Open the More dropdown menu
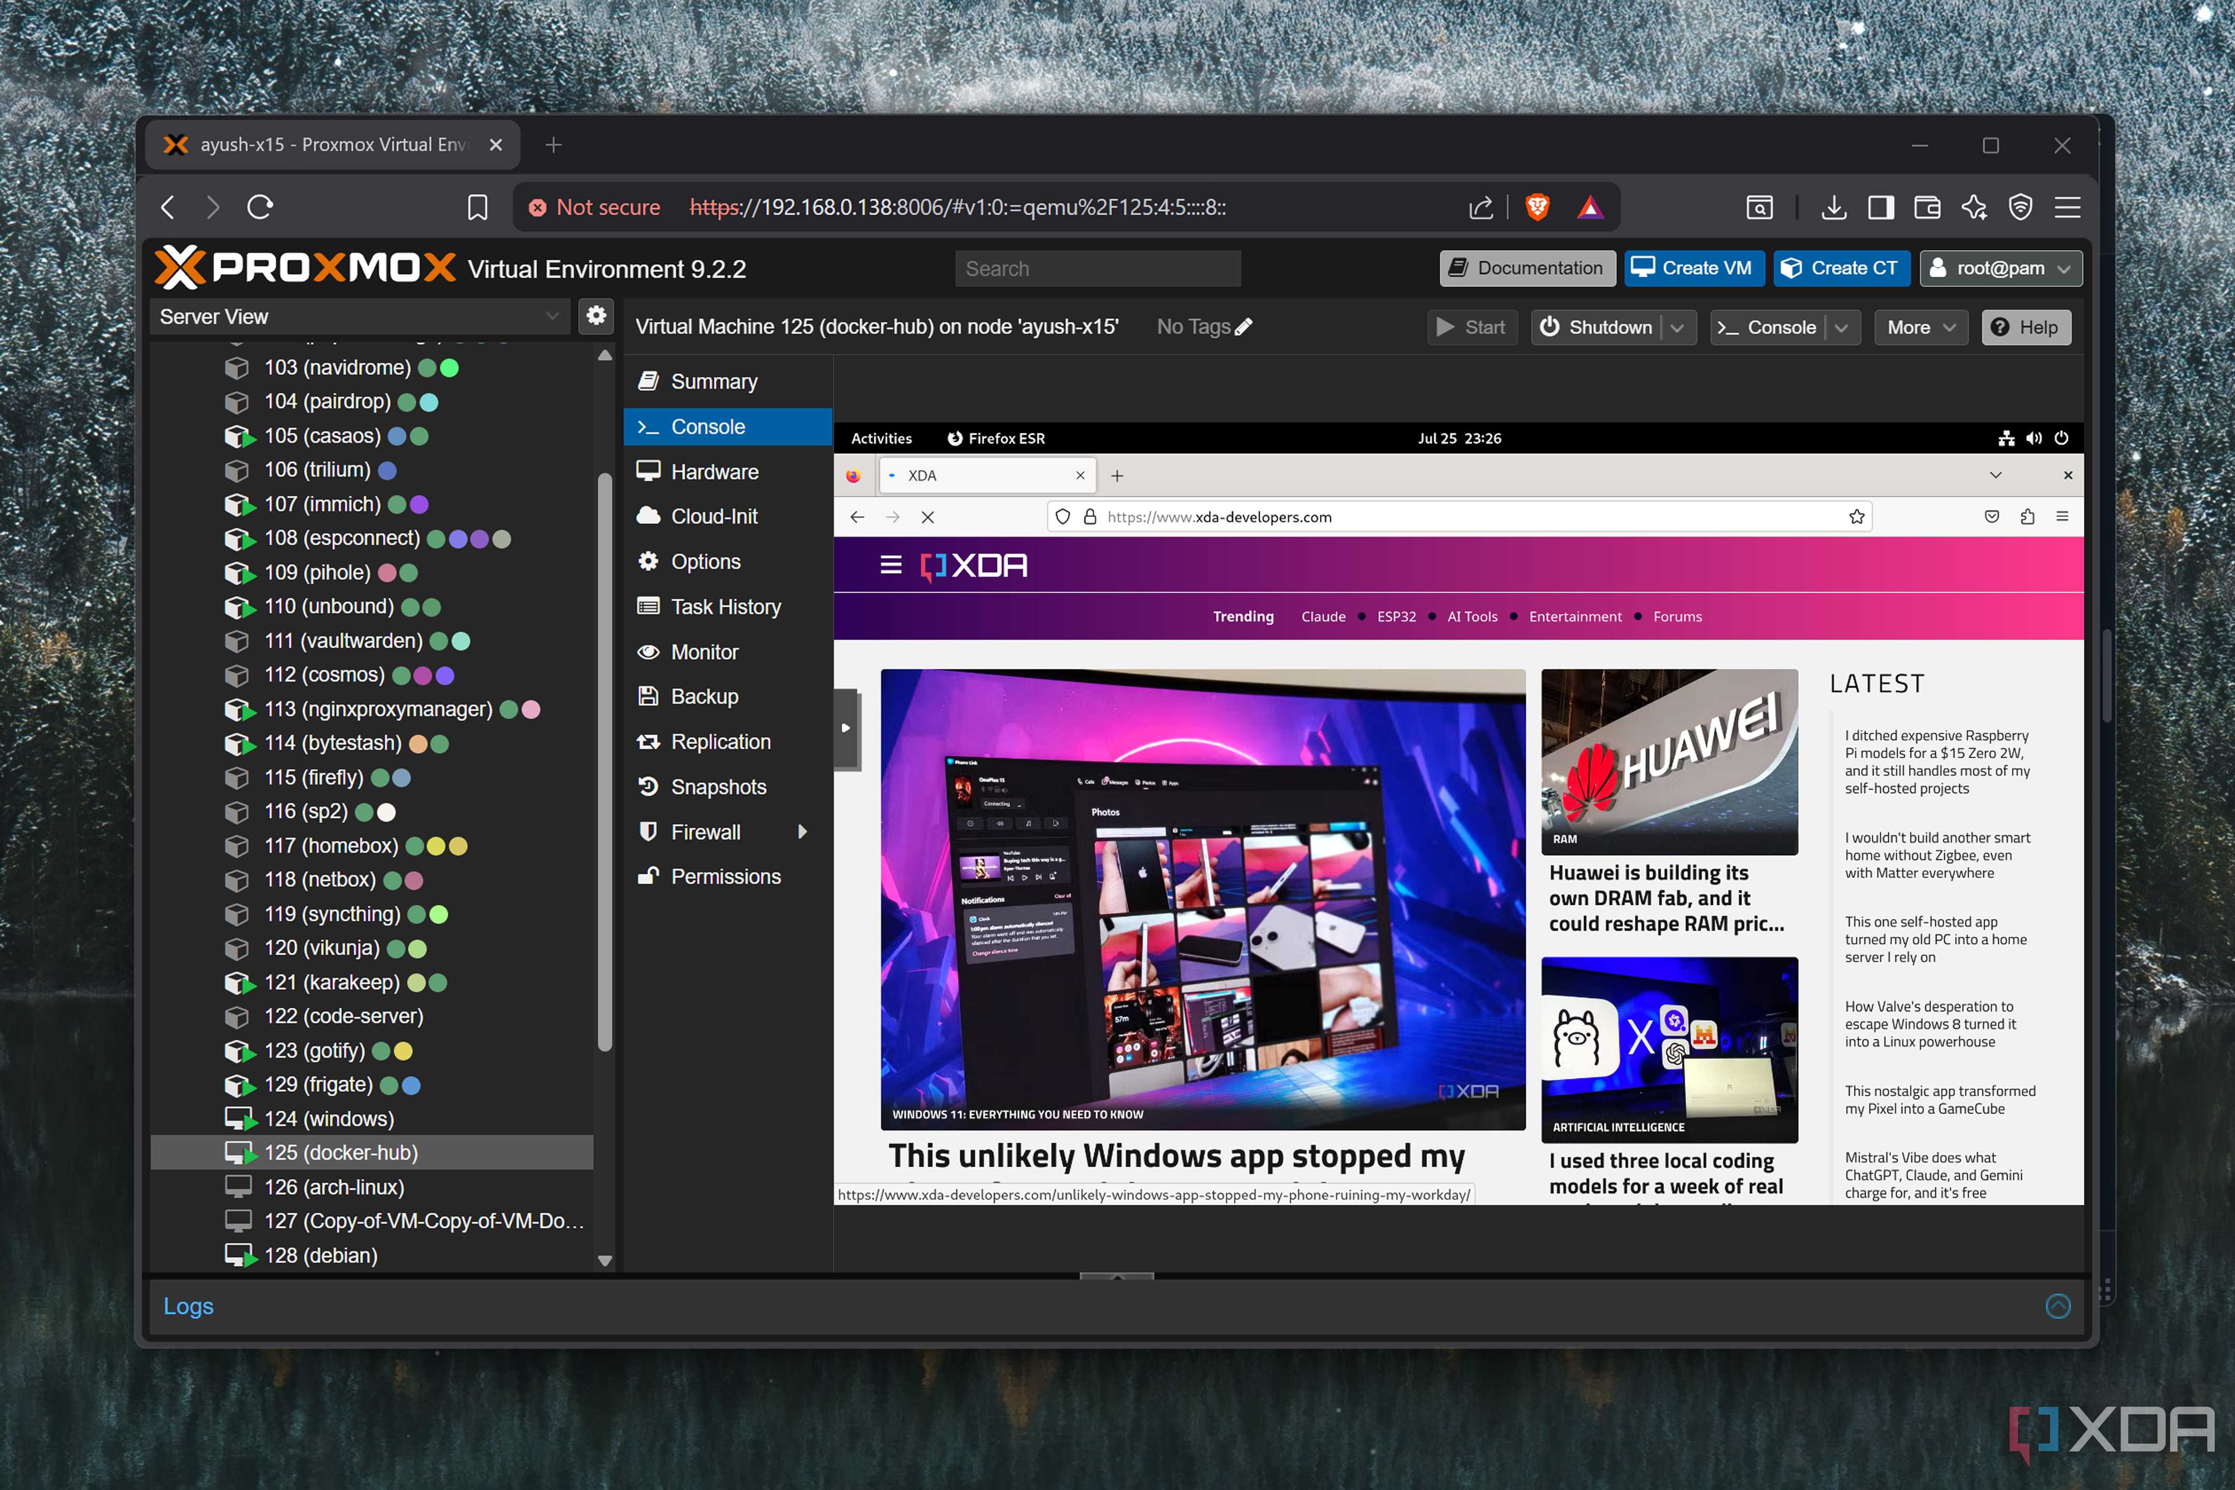2235x1490 pixels. [1920, 327]
